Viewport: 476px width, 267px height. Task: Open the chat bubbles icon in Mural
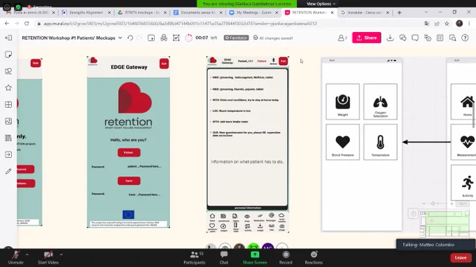(402, 38)
